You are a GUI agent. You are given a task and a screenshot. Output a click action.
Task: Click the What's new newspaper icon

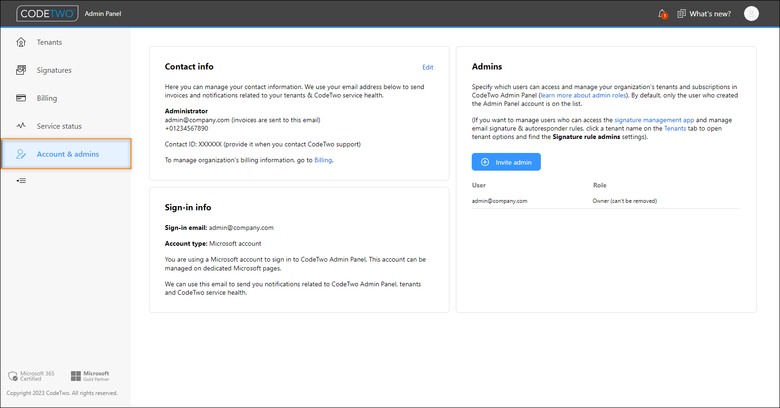click(681, 14)
